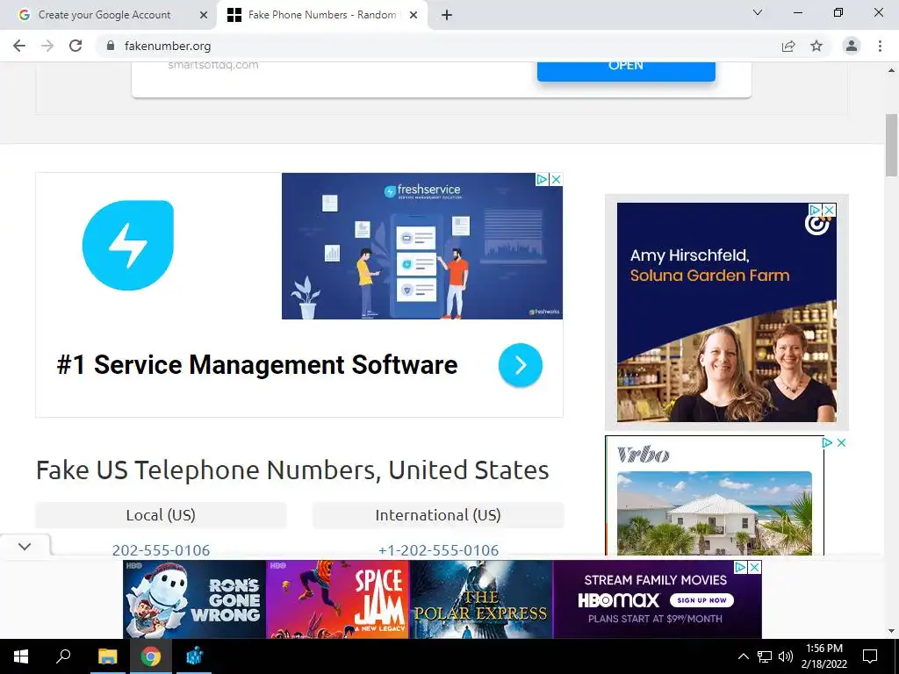The height and width of the screenshot is (674, 899).
Task: Open Windows taskbar search
Action: point(63,656)
